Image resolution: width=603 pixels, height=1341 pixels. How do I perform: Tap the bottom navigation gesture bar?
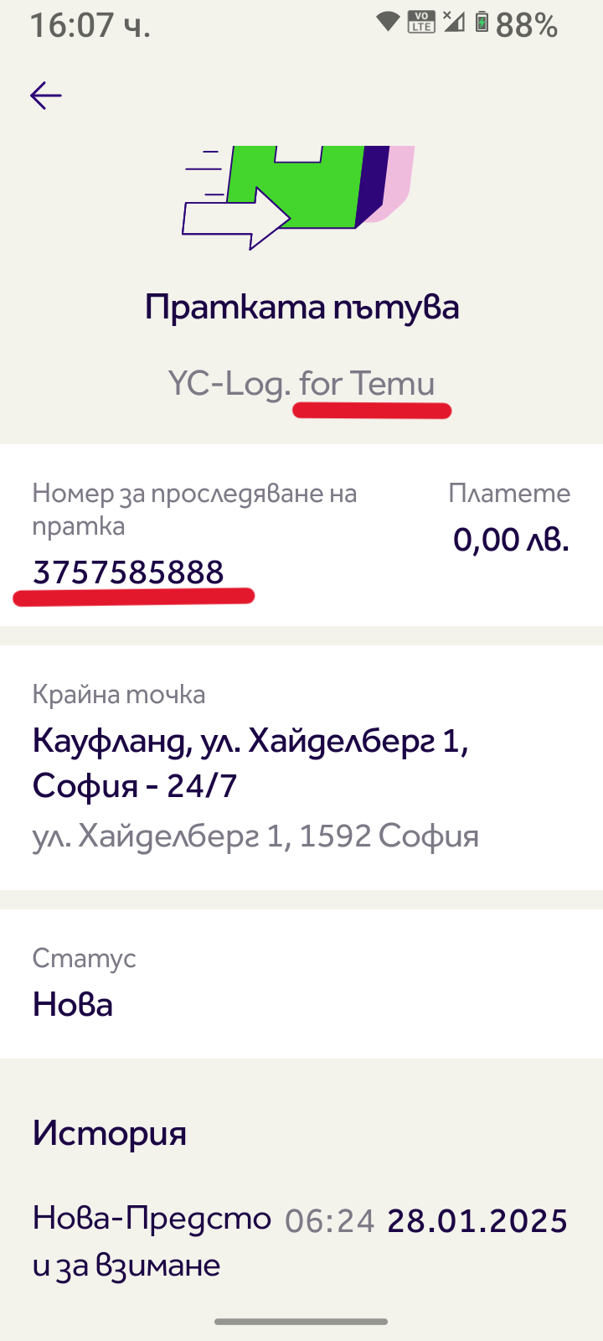pyautogui.click(x=301, y=1322)
